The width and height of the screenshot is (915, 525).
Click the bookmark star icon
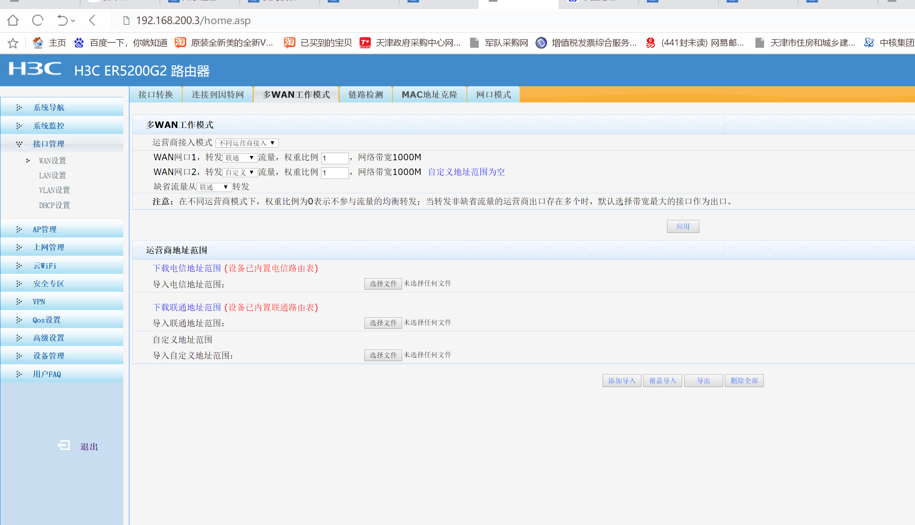[x=13, y=43]
